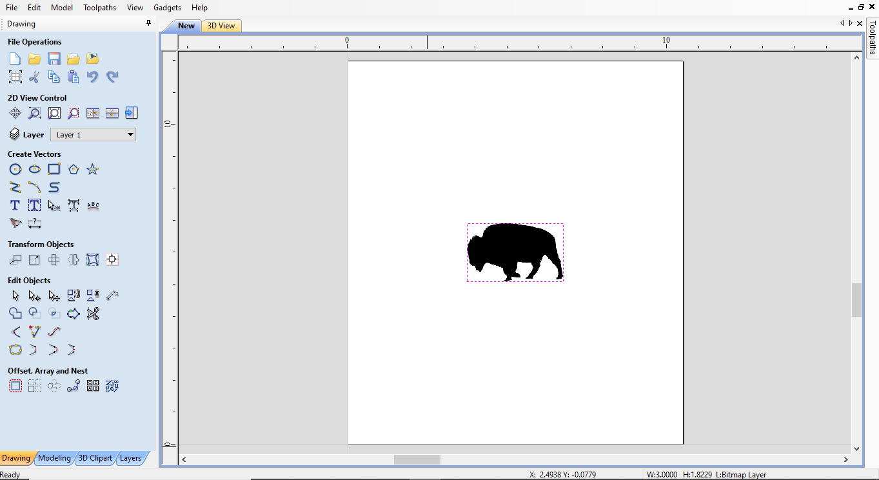This screenshot has width=879, height=480.
Task: Click the Cut scissors icon under File Operations
Action: tap(35, 77)
